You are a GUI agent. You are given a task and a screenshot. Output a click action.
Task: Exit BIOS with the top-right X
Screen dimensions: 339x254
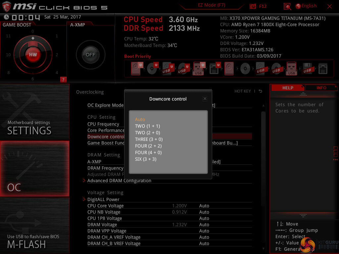[329, 7]
